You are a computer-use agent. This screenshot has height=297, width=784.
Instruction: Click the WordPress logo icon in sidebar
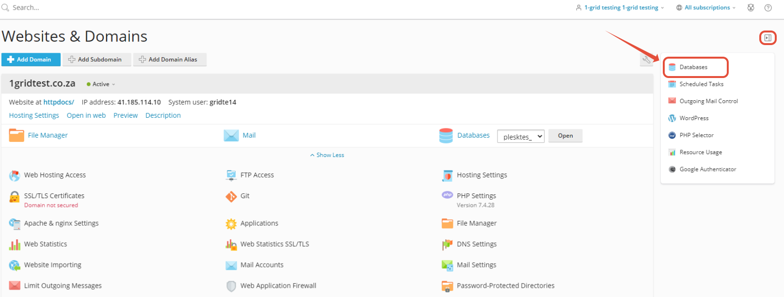coord(672,118)
